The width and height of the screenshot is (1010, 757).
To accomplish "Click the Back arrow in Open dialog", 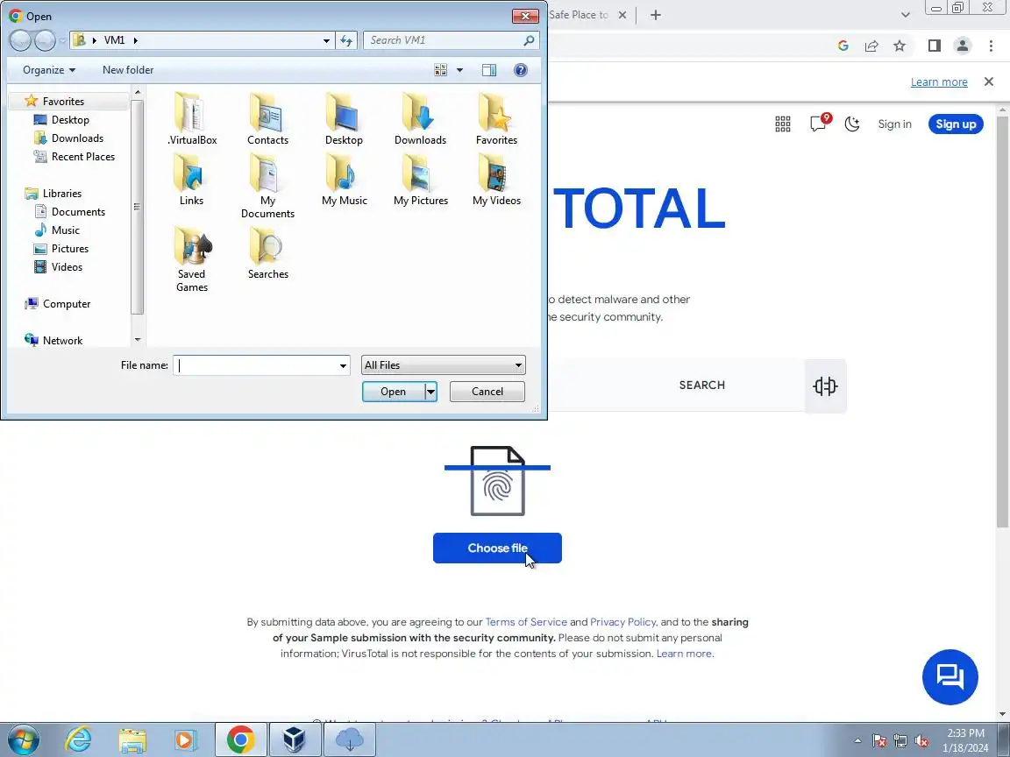I will point(21,40).
